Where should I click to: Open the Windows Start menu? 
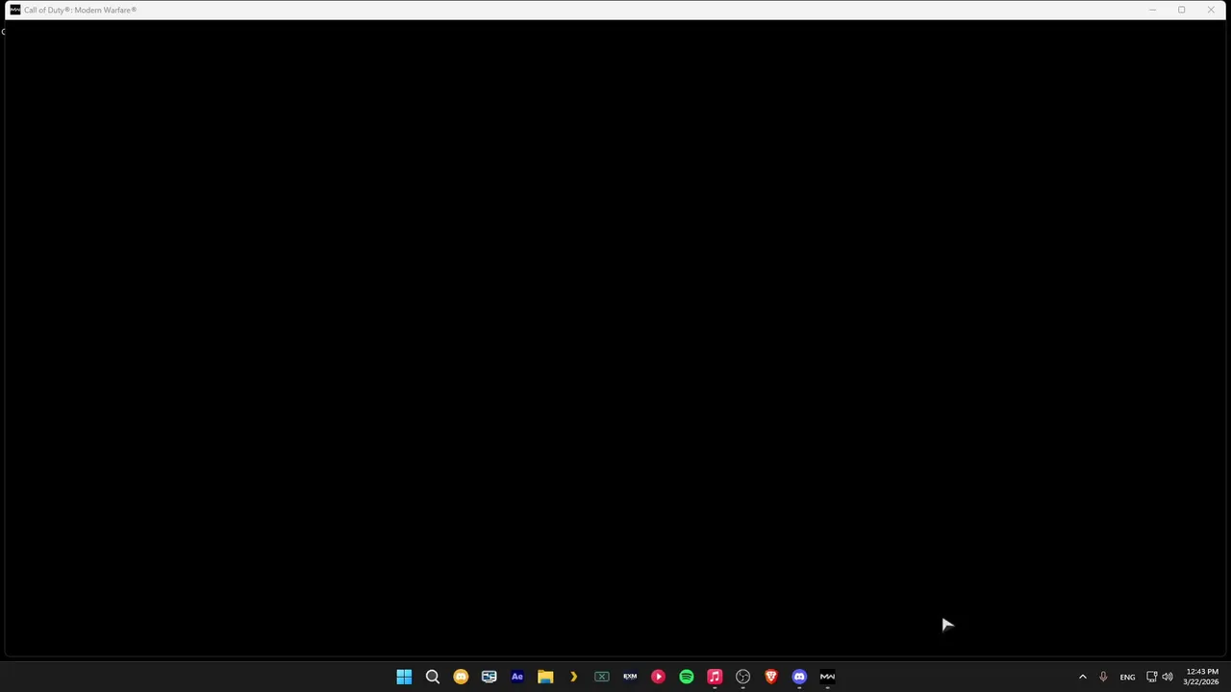pos(404,677)
